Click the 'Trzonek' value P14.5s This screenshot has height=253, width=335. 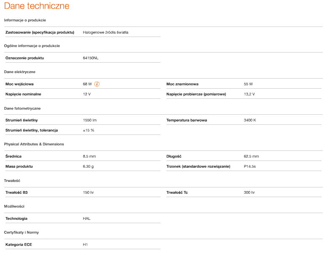click(x=249, y=166)
